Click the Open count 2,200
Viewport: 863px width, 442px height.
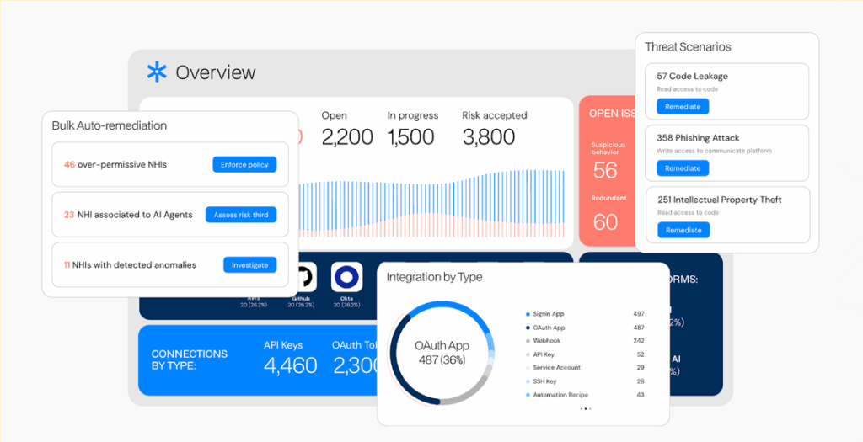pos(346,137)
